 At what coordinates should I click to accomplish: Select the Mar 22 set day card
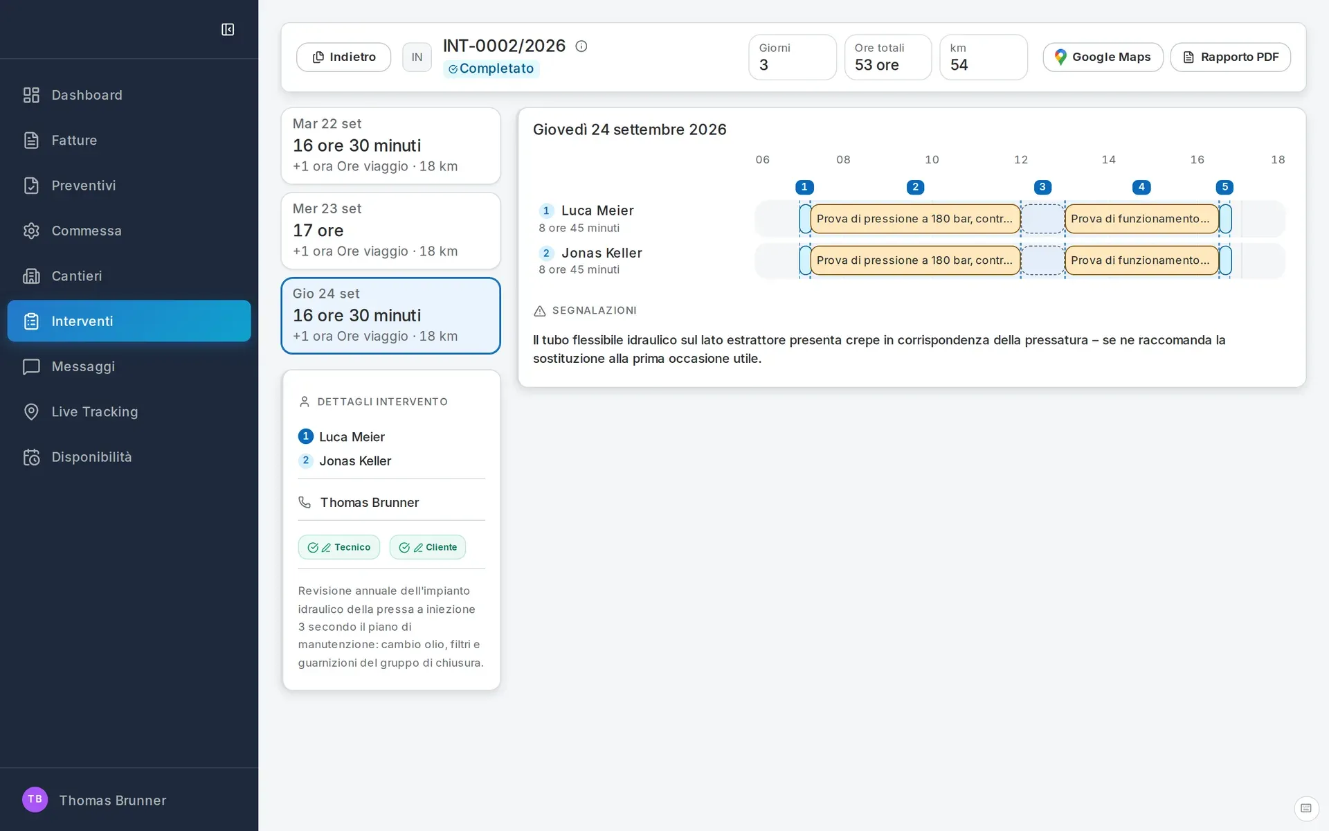click(390, 145)
